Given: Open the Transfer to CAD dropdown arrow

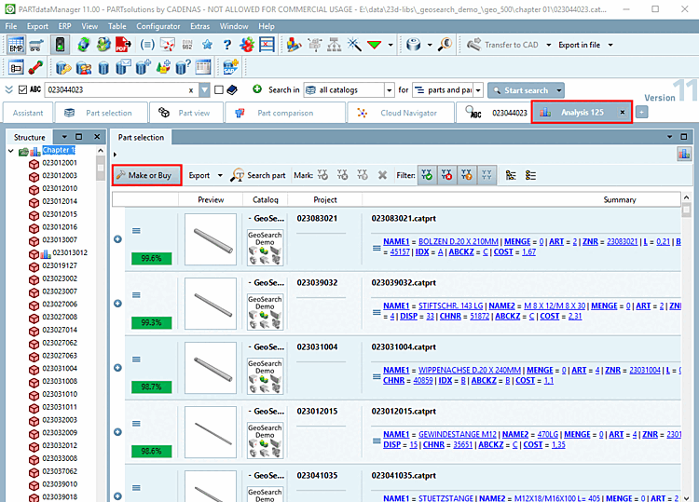Looking at the screenshot, I should click(548, 45).
